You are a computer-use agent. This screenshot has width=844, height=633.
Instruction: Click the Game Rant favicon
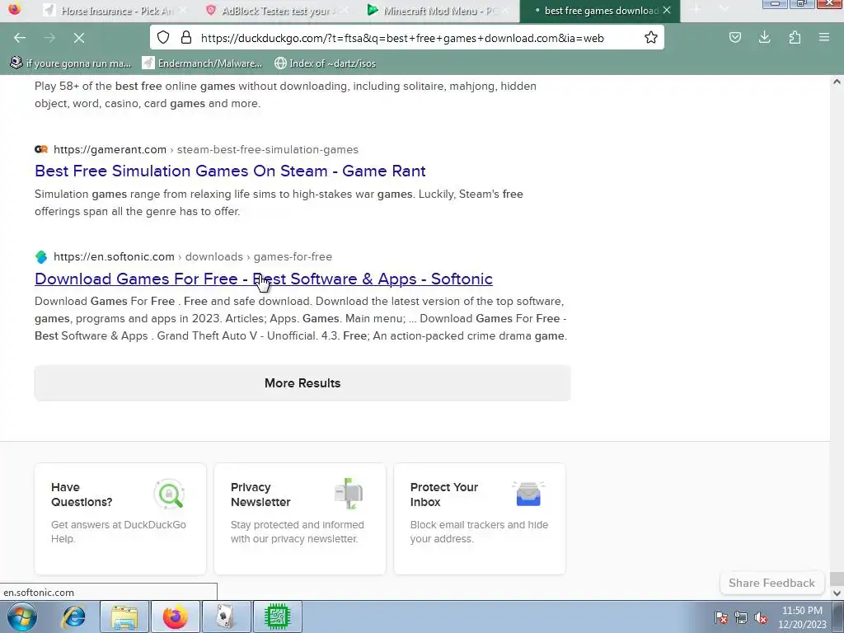[41, 150]
